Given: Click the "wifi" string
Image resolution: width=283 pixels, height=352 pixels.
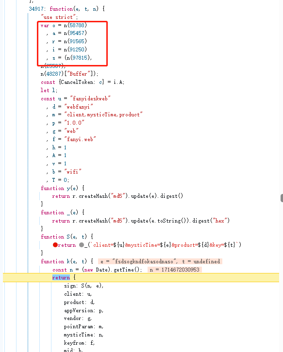Looking at the screenshot, I should tap(73, 172).
